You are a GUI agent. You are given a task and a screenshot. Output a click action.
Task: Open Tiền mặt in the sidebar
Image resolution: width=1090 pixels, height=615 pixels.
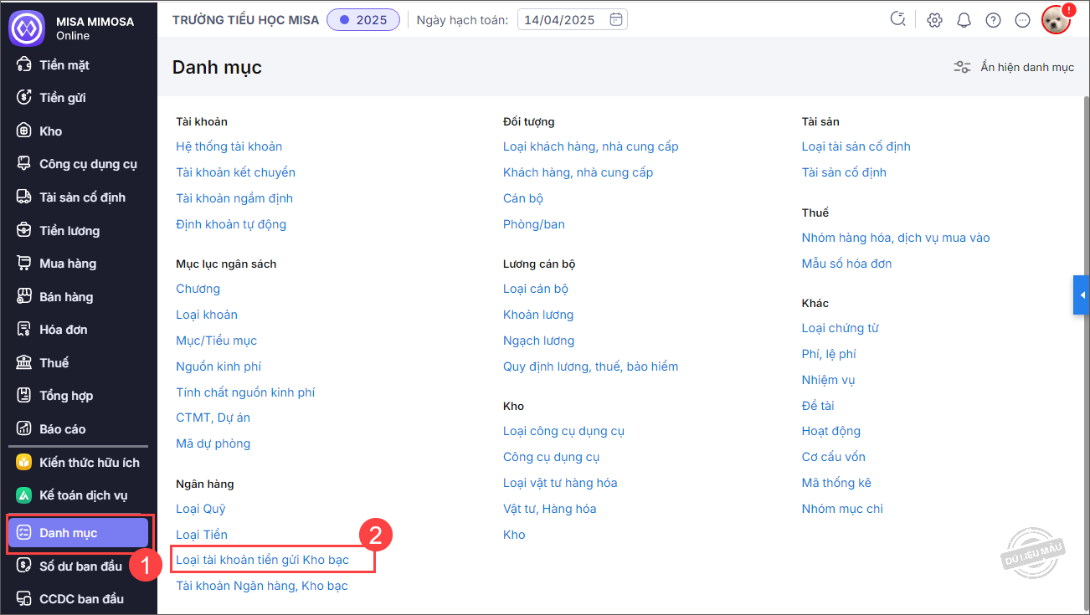point(64,65)
